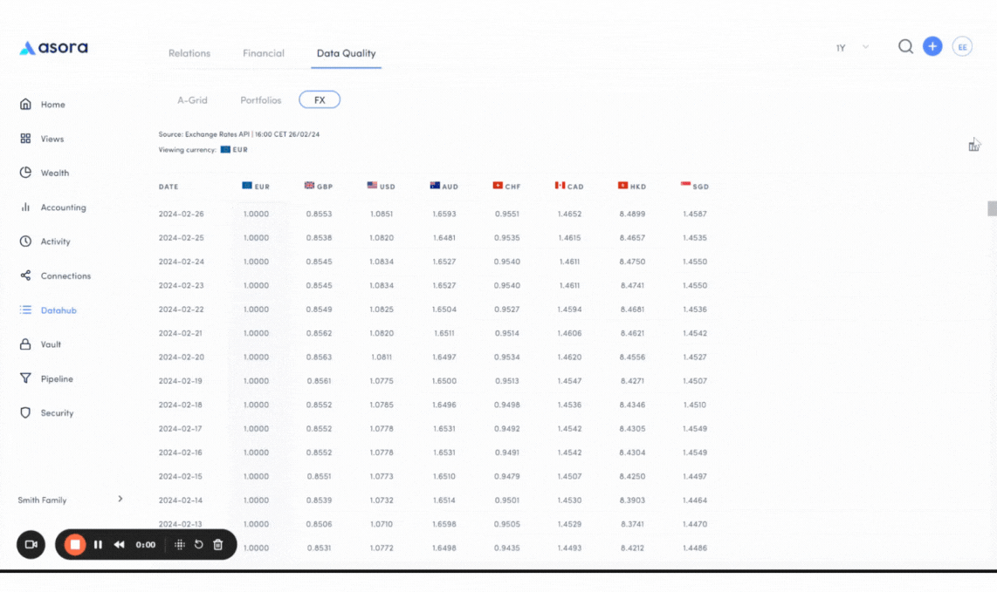Open the search magnifier icon

(x=905, y=46)
